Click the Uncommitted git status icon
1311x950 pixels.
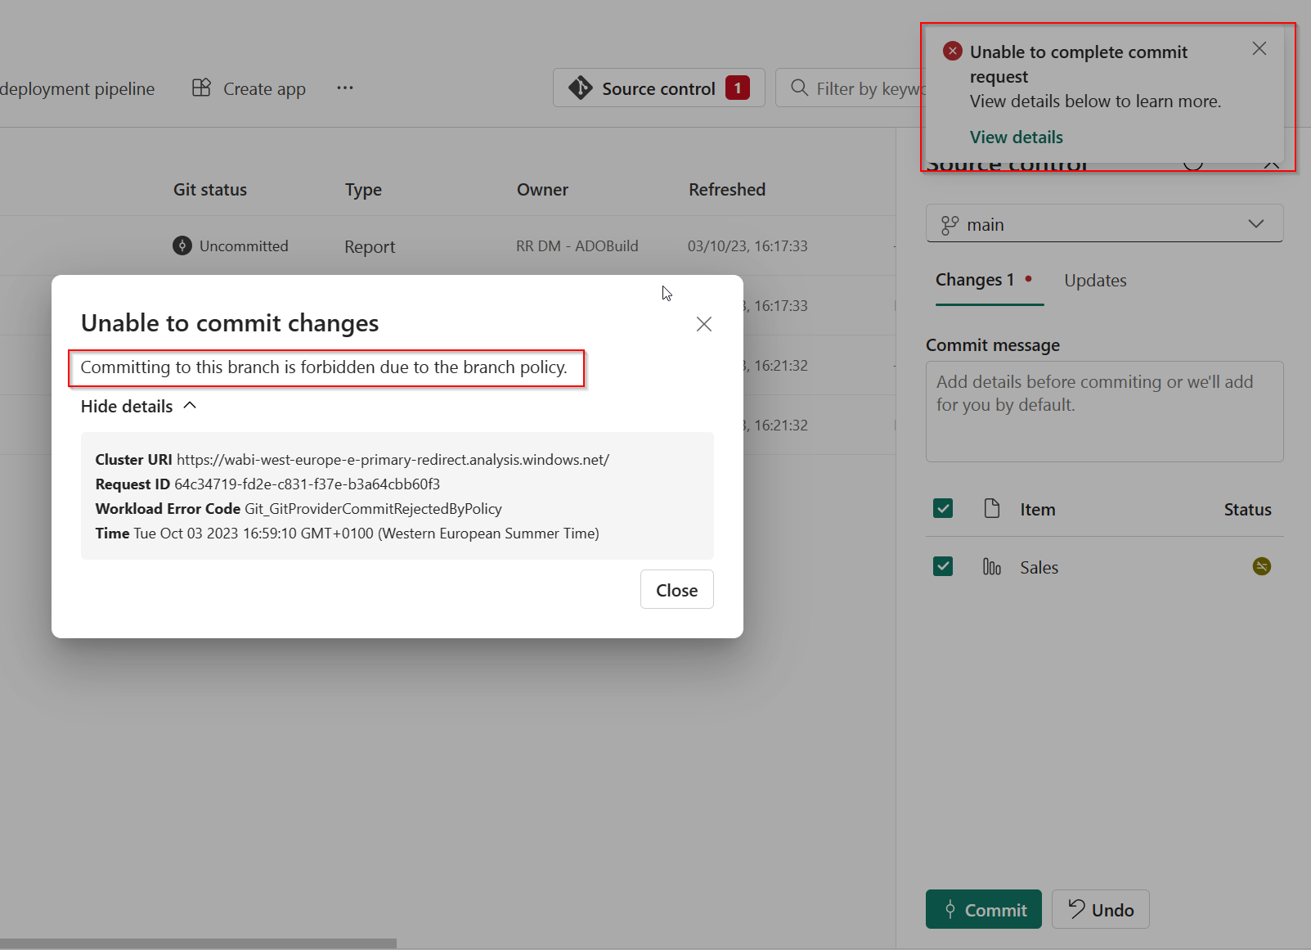coord(182,245)
